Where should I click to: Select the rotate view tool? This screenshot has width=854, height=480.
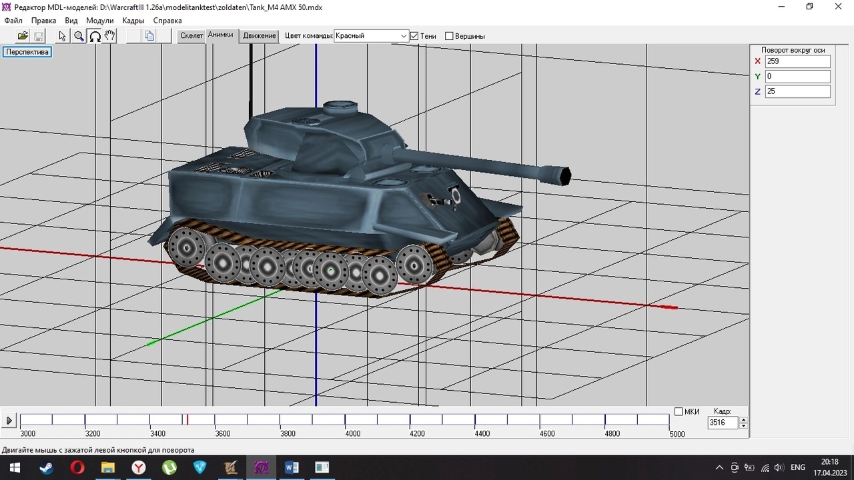(95, 36)
